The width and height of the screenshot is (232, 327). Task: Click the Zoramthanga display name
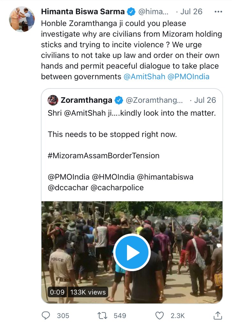pos(86,100)
